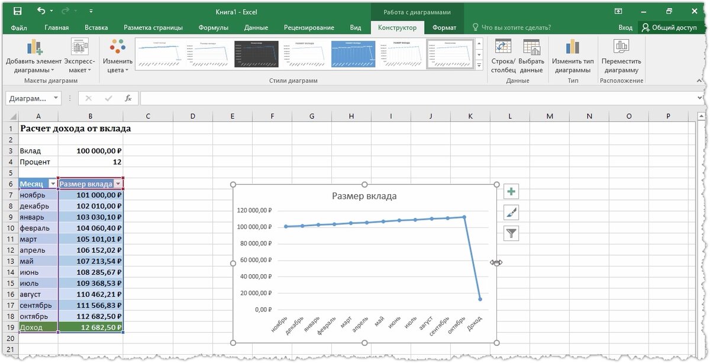The height and width of the screenshot is (363, 710).
Task: Click Изменить тип диаграммы icon
Action: pos(572,56)
